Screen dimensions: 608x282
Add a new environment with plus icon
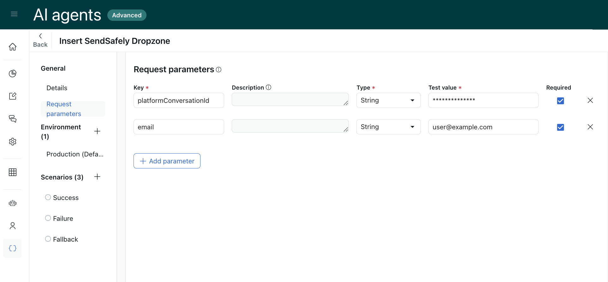[x=97, y=131]
